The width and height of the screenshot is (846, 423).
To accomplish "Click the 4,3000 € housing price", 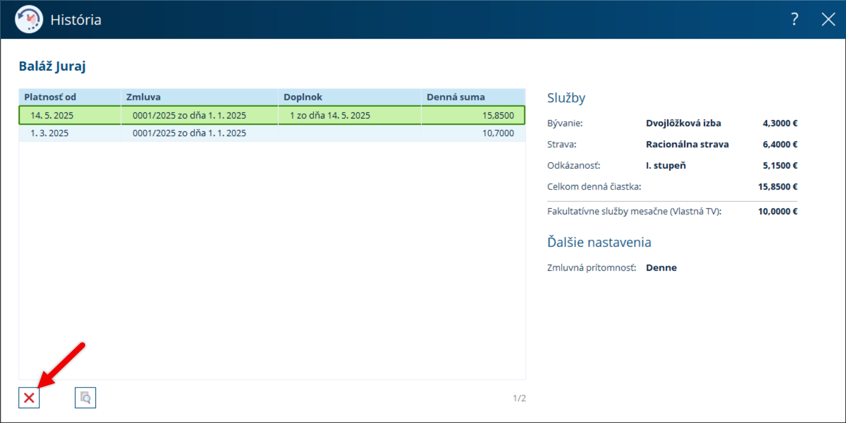I will pyautogui.click(x=780, y=123).
